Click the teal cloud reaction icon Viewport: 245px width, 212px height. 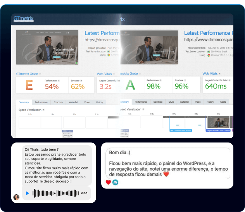[115, 182]
